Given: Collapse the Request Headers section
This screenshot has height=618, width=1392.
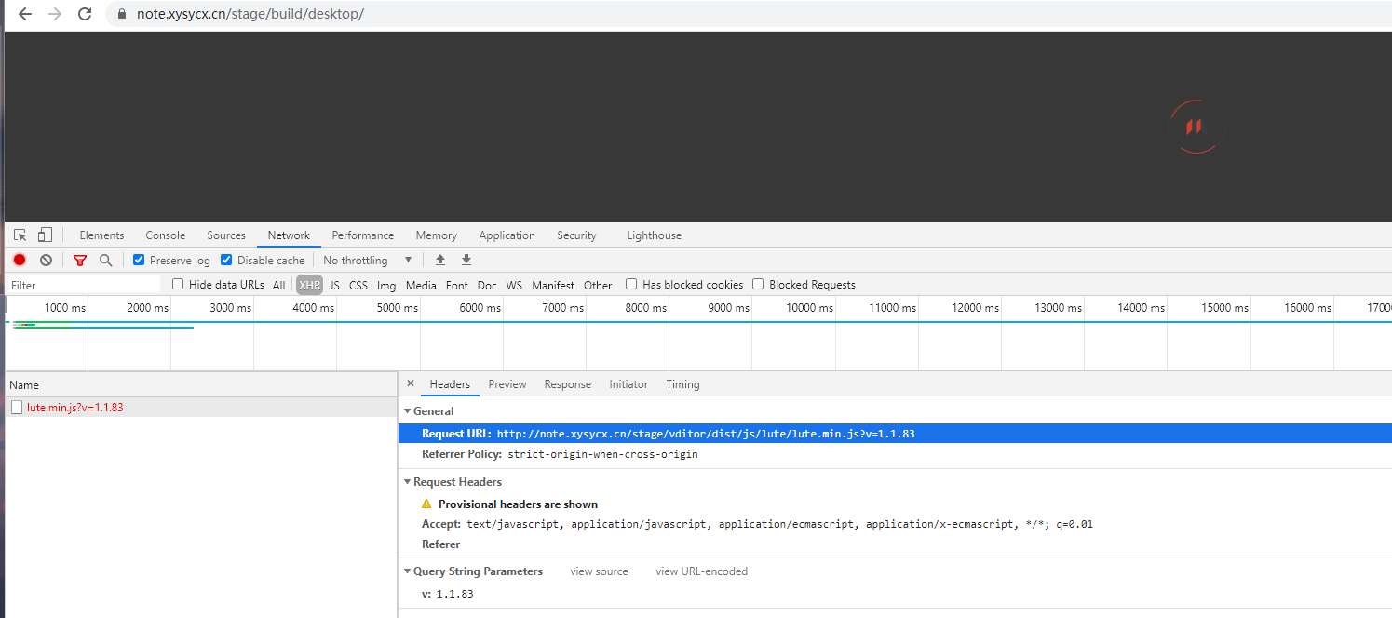Looking at the screenshot, I should click(x=407, y=482).
